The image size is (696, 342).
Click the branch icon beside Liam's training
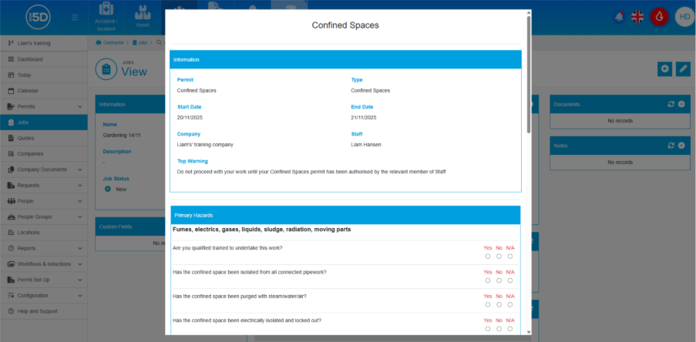coord(11,43)
